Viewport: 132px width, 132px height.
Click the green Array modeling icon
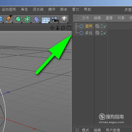point(27,19)
